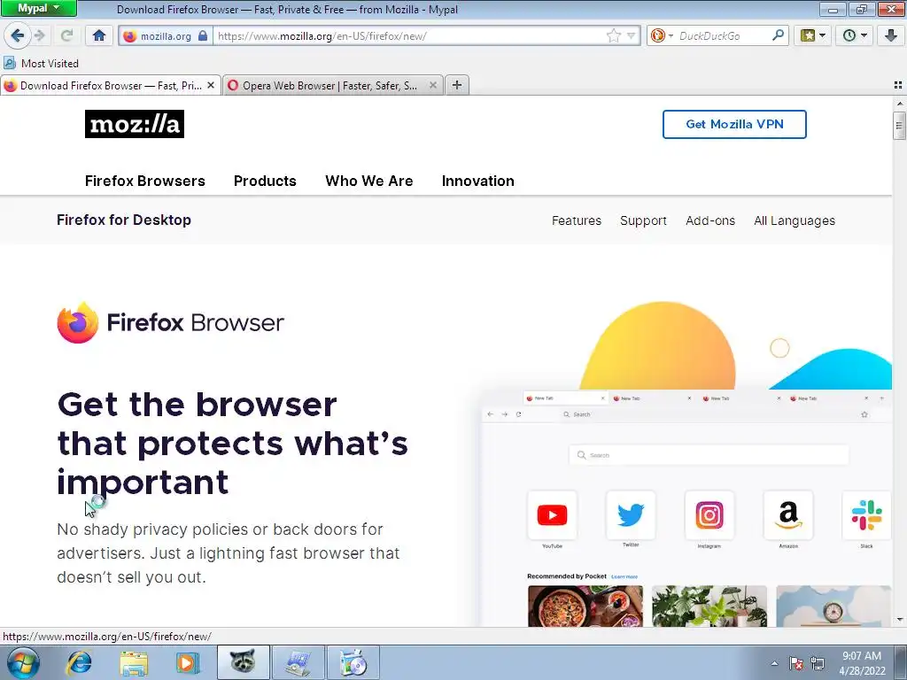
Task: Click the mozilla.org site identity button
Action: coord(166,35)
